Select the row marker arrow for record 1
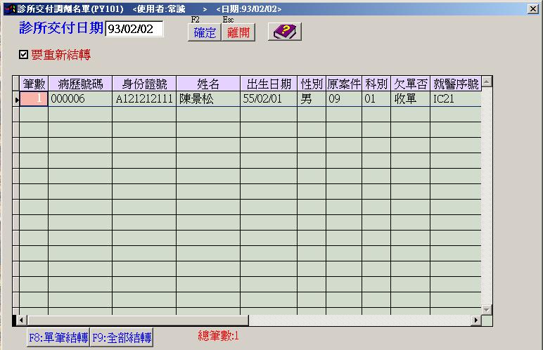This screenshot has width=543, height=350. [15, 100]
